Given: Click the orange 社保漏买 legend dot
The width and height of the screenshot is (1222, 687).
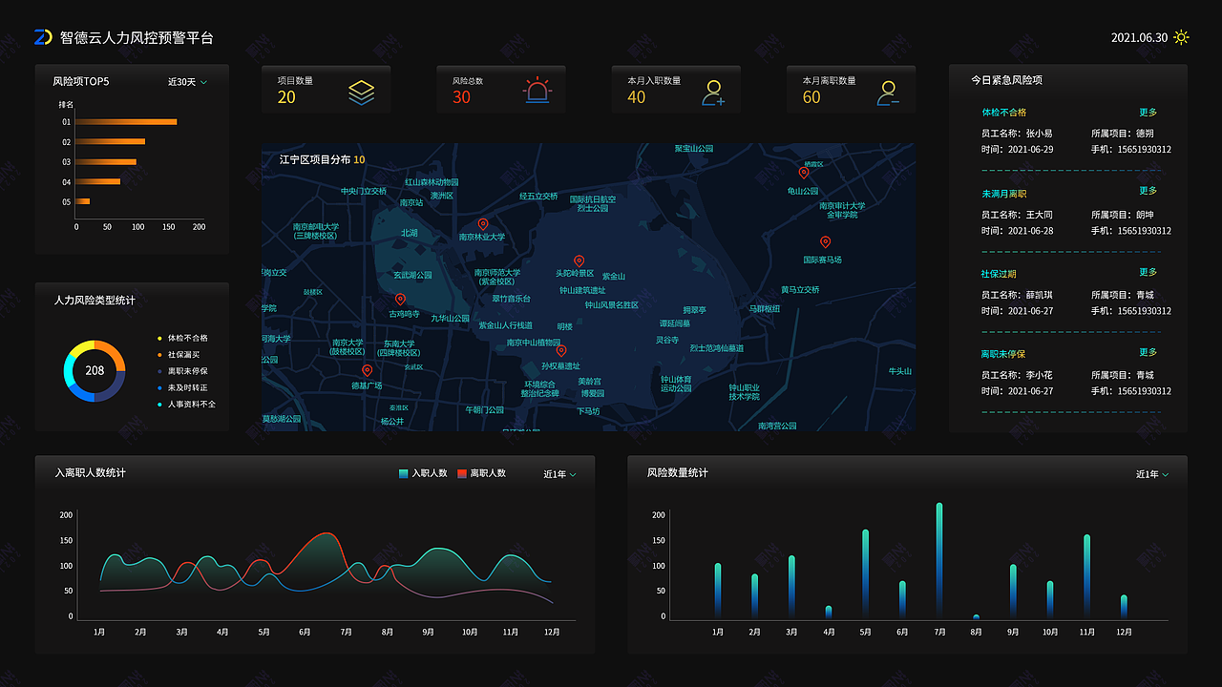Looking at the screenshot, I should point(159,354).
